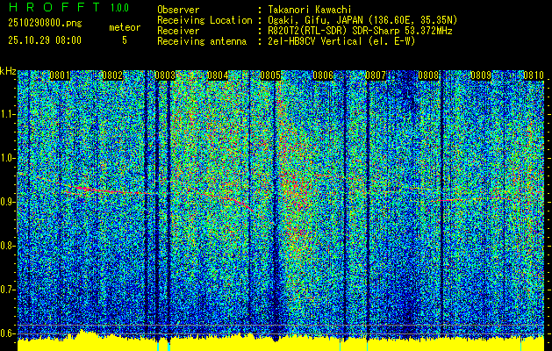Select the meteor count label
The height and width of the screenshot is (351, 552).
pyautogui.click(x=125, y=27)
